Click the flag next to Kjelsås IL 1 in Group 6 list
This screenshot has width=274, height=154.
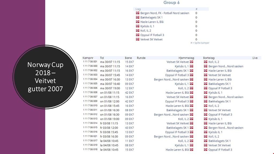point(138,26)
